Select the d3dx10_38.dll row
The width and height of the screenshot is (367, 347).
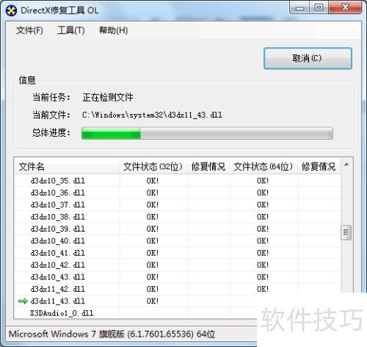coord(178,217)
